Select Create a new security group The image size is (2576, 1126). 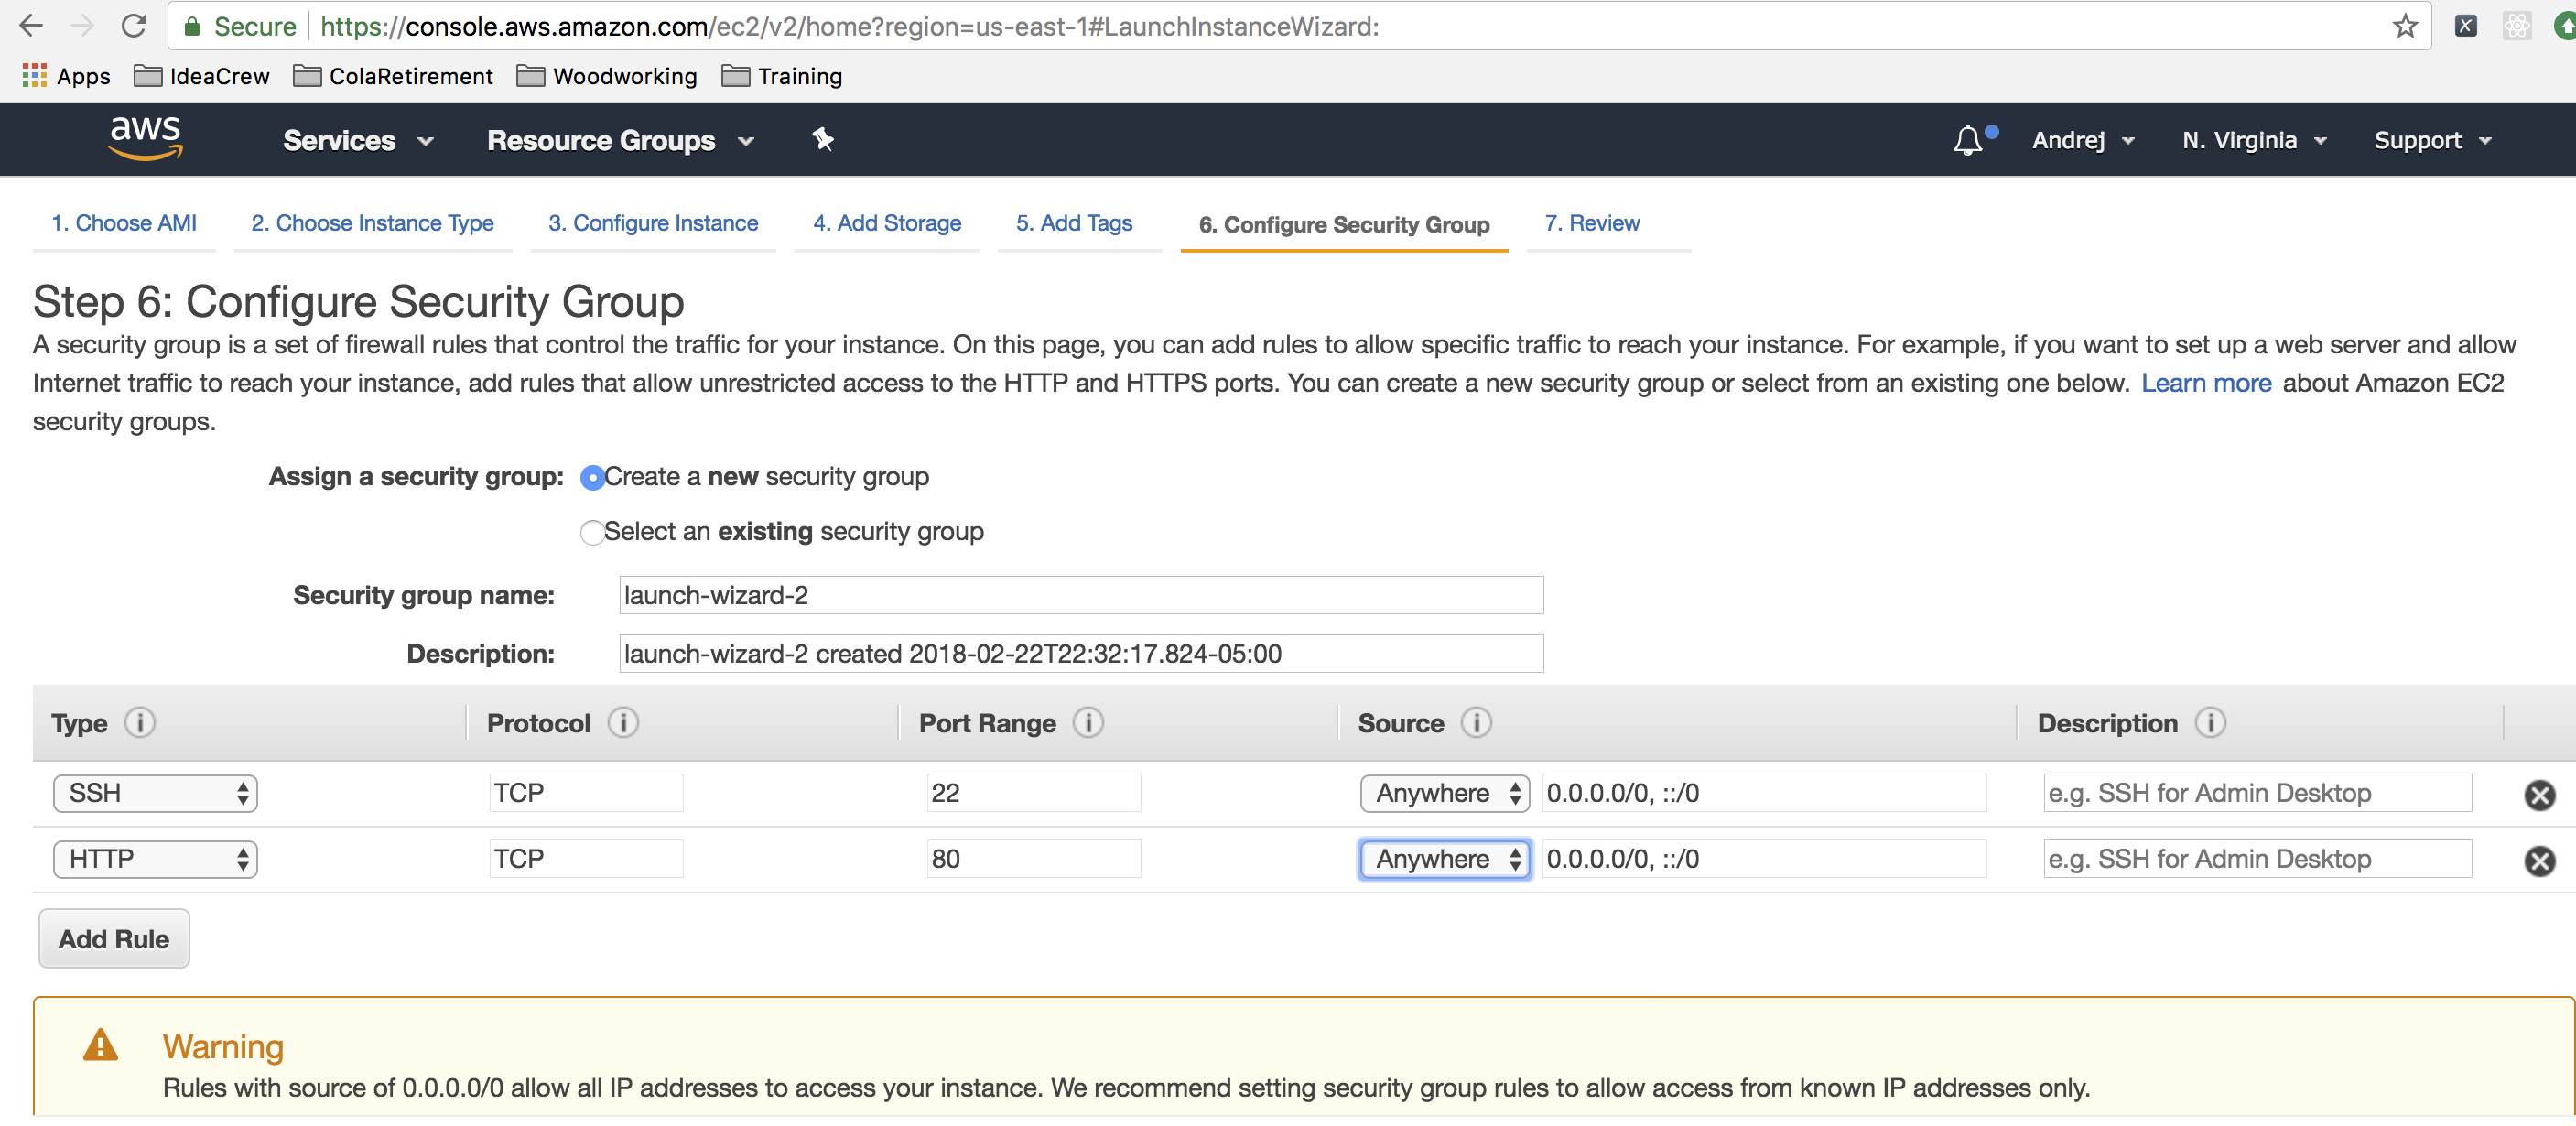tap(592, 478)
